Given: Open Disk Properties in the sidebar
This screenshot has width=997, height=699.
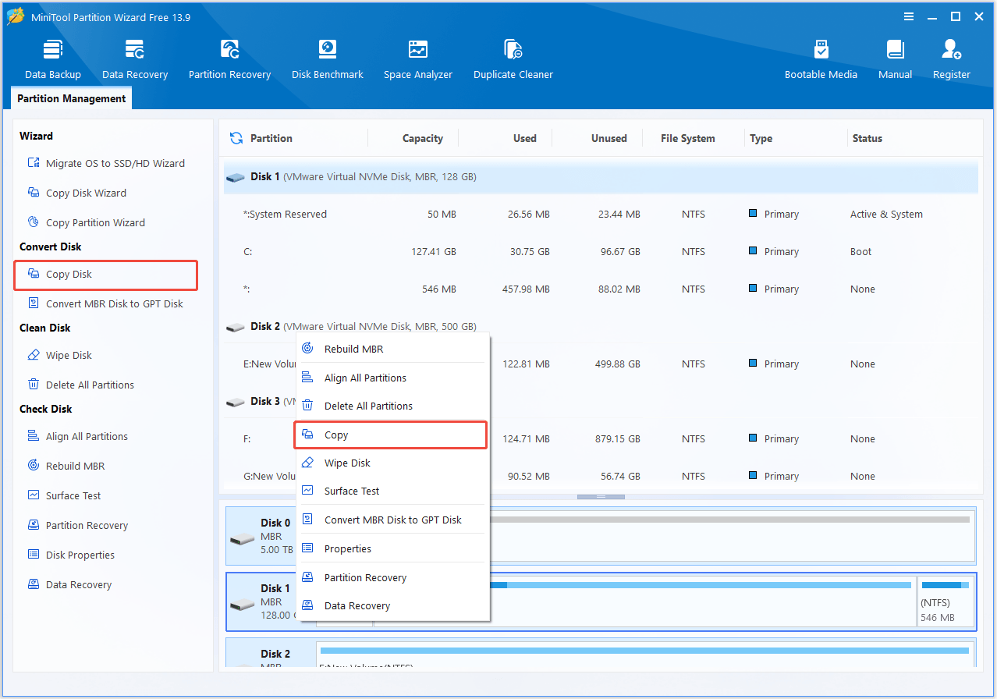Looking at the screenshot, I should 71,555.
